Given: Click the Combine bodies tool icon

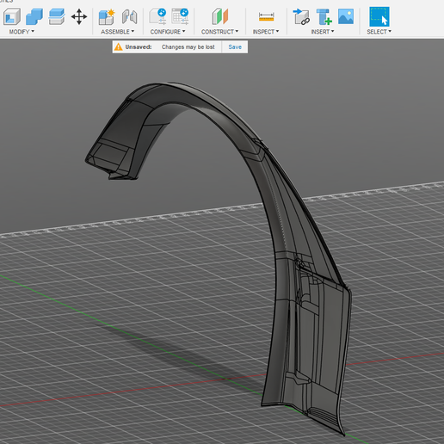Looking at the screenshot, I should pos(34,16).
